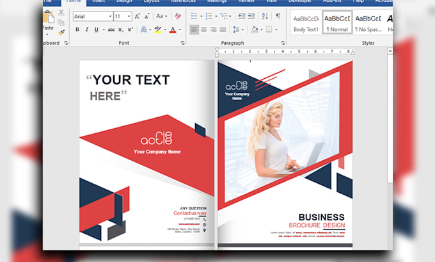Justify the paragraph text

click(x=223, y=29)
